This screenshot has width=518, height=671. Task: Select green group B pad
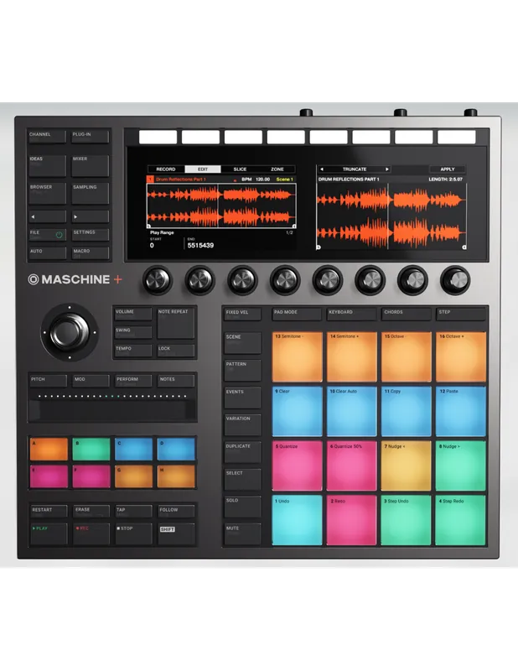click(91, 449)
